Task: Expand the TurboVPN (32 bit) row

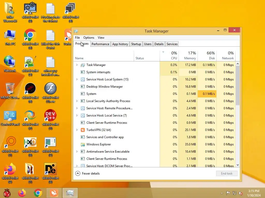Action: coord(77,130)
